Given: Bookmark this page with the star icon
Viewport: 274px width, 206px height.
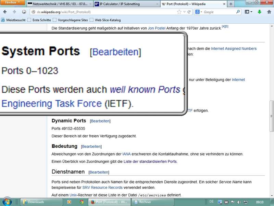Looking at the screenshot, I should pos(179,12).
